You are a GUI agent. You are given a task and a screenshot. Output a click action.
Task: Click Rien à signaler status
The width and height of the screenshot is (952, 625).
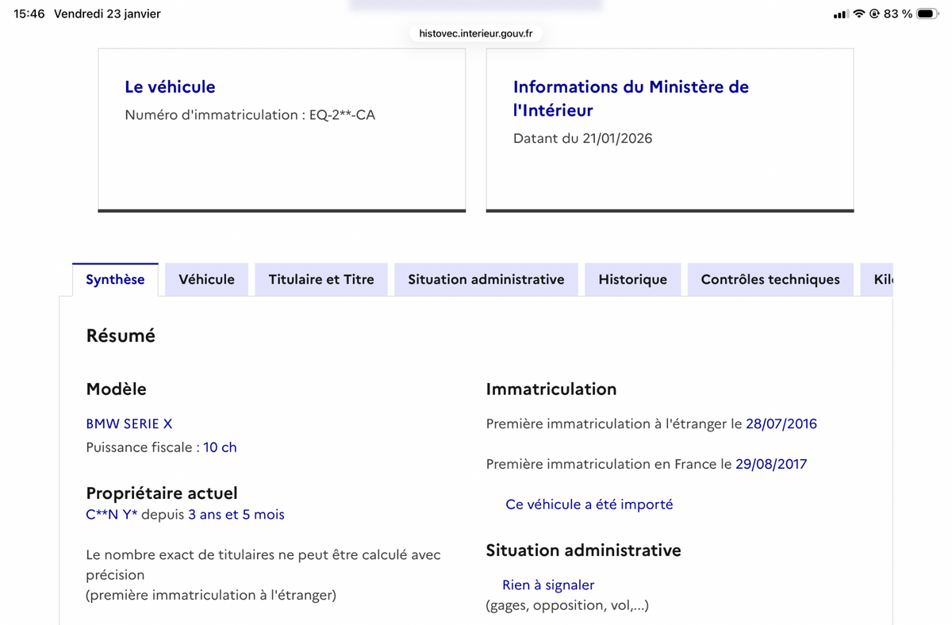click(x=548, y=585)
